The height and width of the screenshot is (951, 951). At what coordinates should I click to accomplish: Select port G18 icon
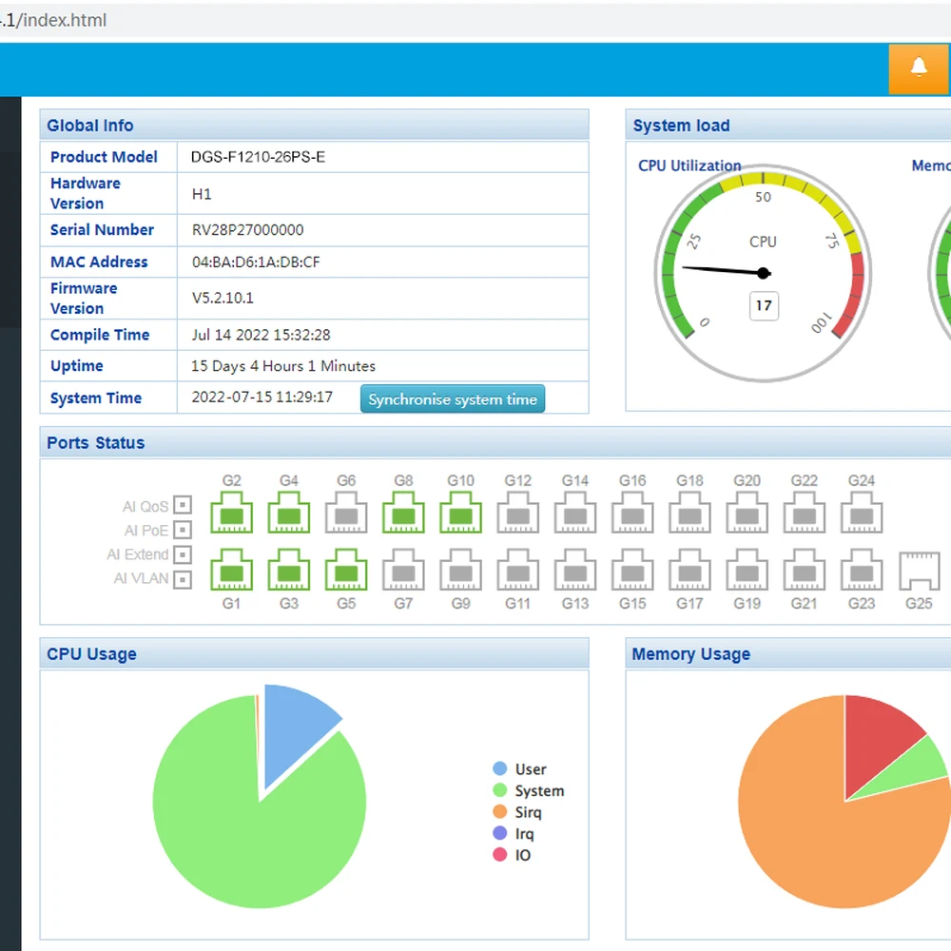[689, 513]
